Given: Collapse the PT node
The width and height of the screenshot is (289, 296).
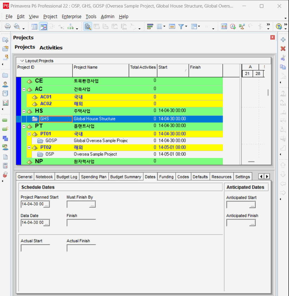Looking at the screenshot, I should [24, 127].
